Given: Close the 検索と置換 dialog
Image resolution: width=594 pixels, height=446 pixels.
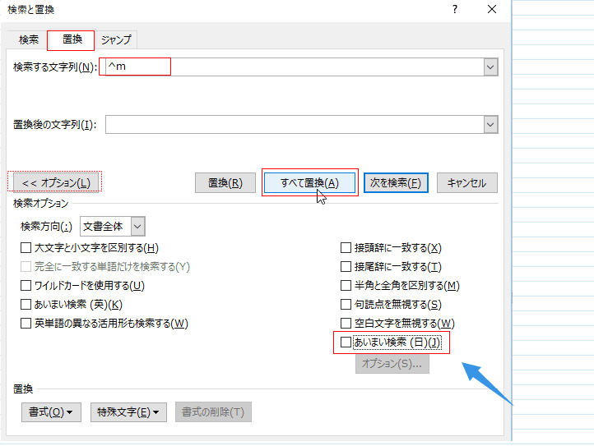Looking at the screenshot, I should pyautogui.click(x=492, y=9).
